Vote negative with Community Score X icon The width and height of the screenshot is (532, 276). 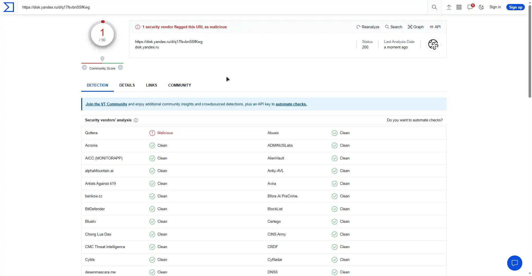click(x=84, y=68)
